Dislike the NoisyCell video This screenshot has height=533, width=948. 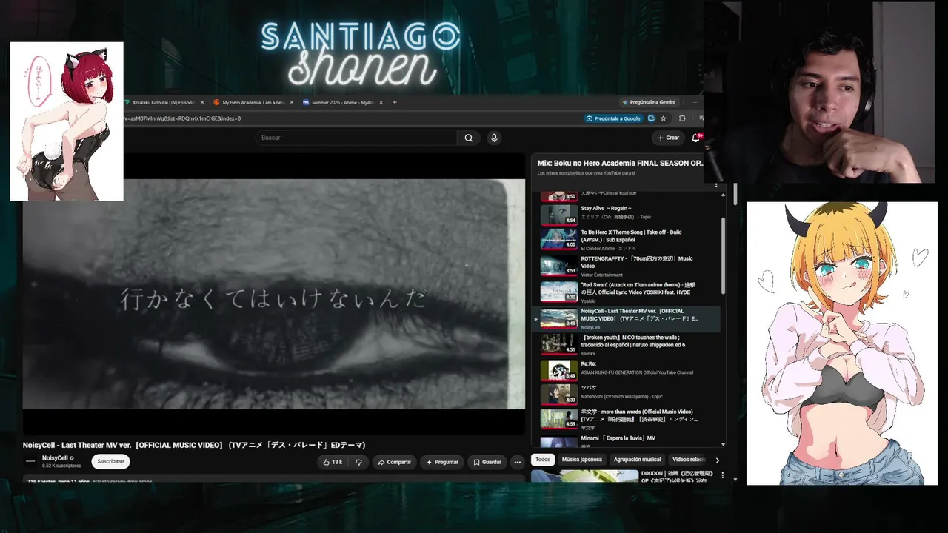pos(358,462)
